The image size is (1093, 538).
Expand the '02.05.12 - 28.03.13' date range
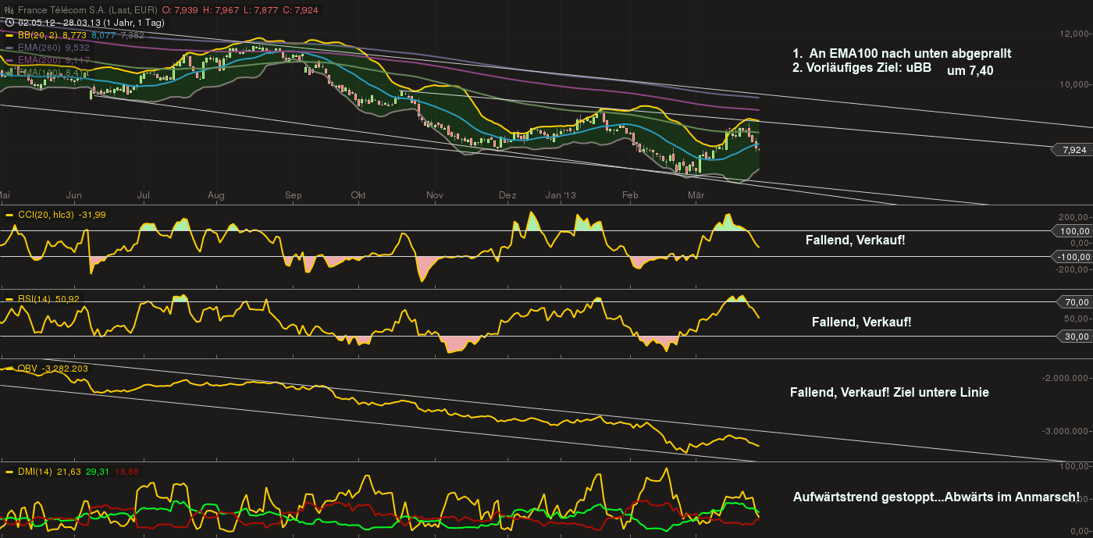click(x=59, y=23)
